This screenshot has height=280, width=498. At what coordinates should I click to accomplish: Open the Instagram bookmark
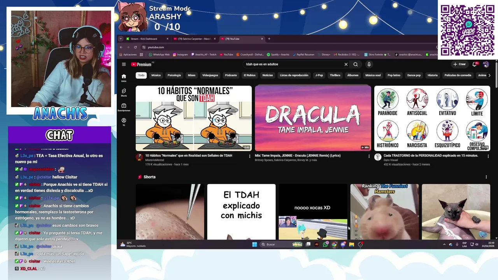(180, 55)
